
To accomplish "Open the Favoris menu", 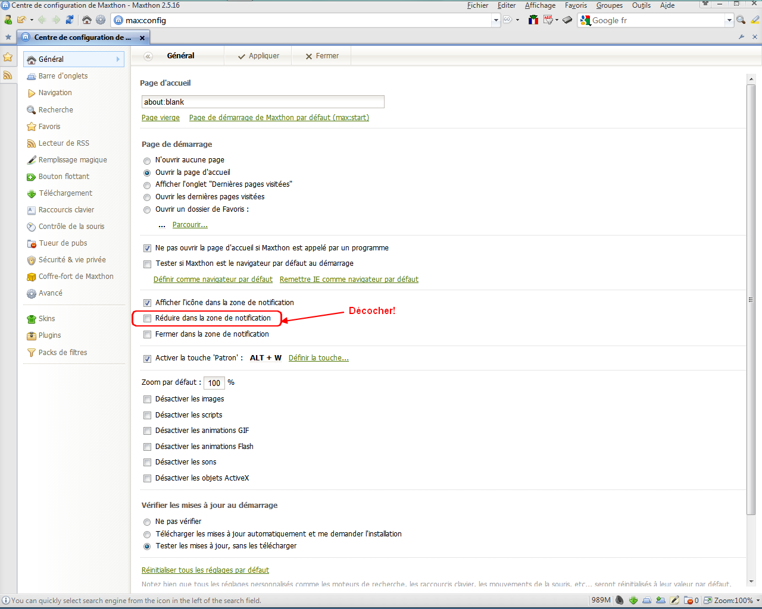I will pyautogui.click(x=576, y=5).
